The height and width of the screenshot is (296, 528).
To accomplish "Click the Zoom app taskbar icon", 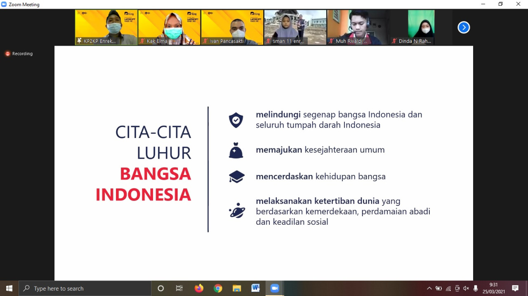I will [x=275, y=288].
